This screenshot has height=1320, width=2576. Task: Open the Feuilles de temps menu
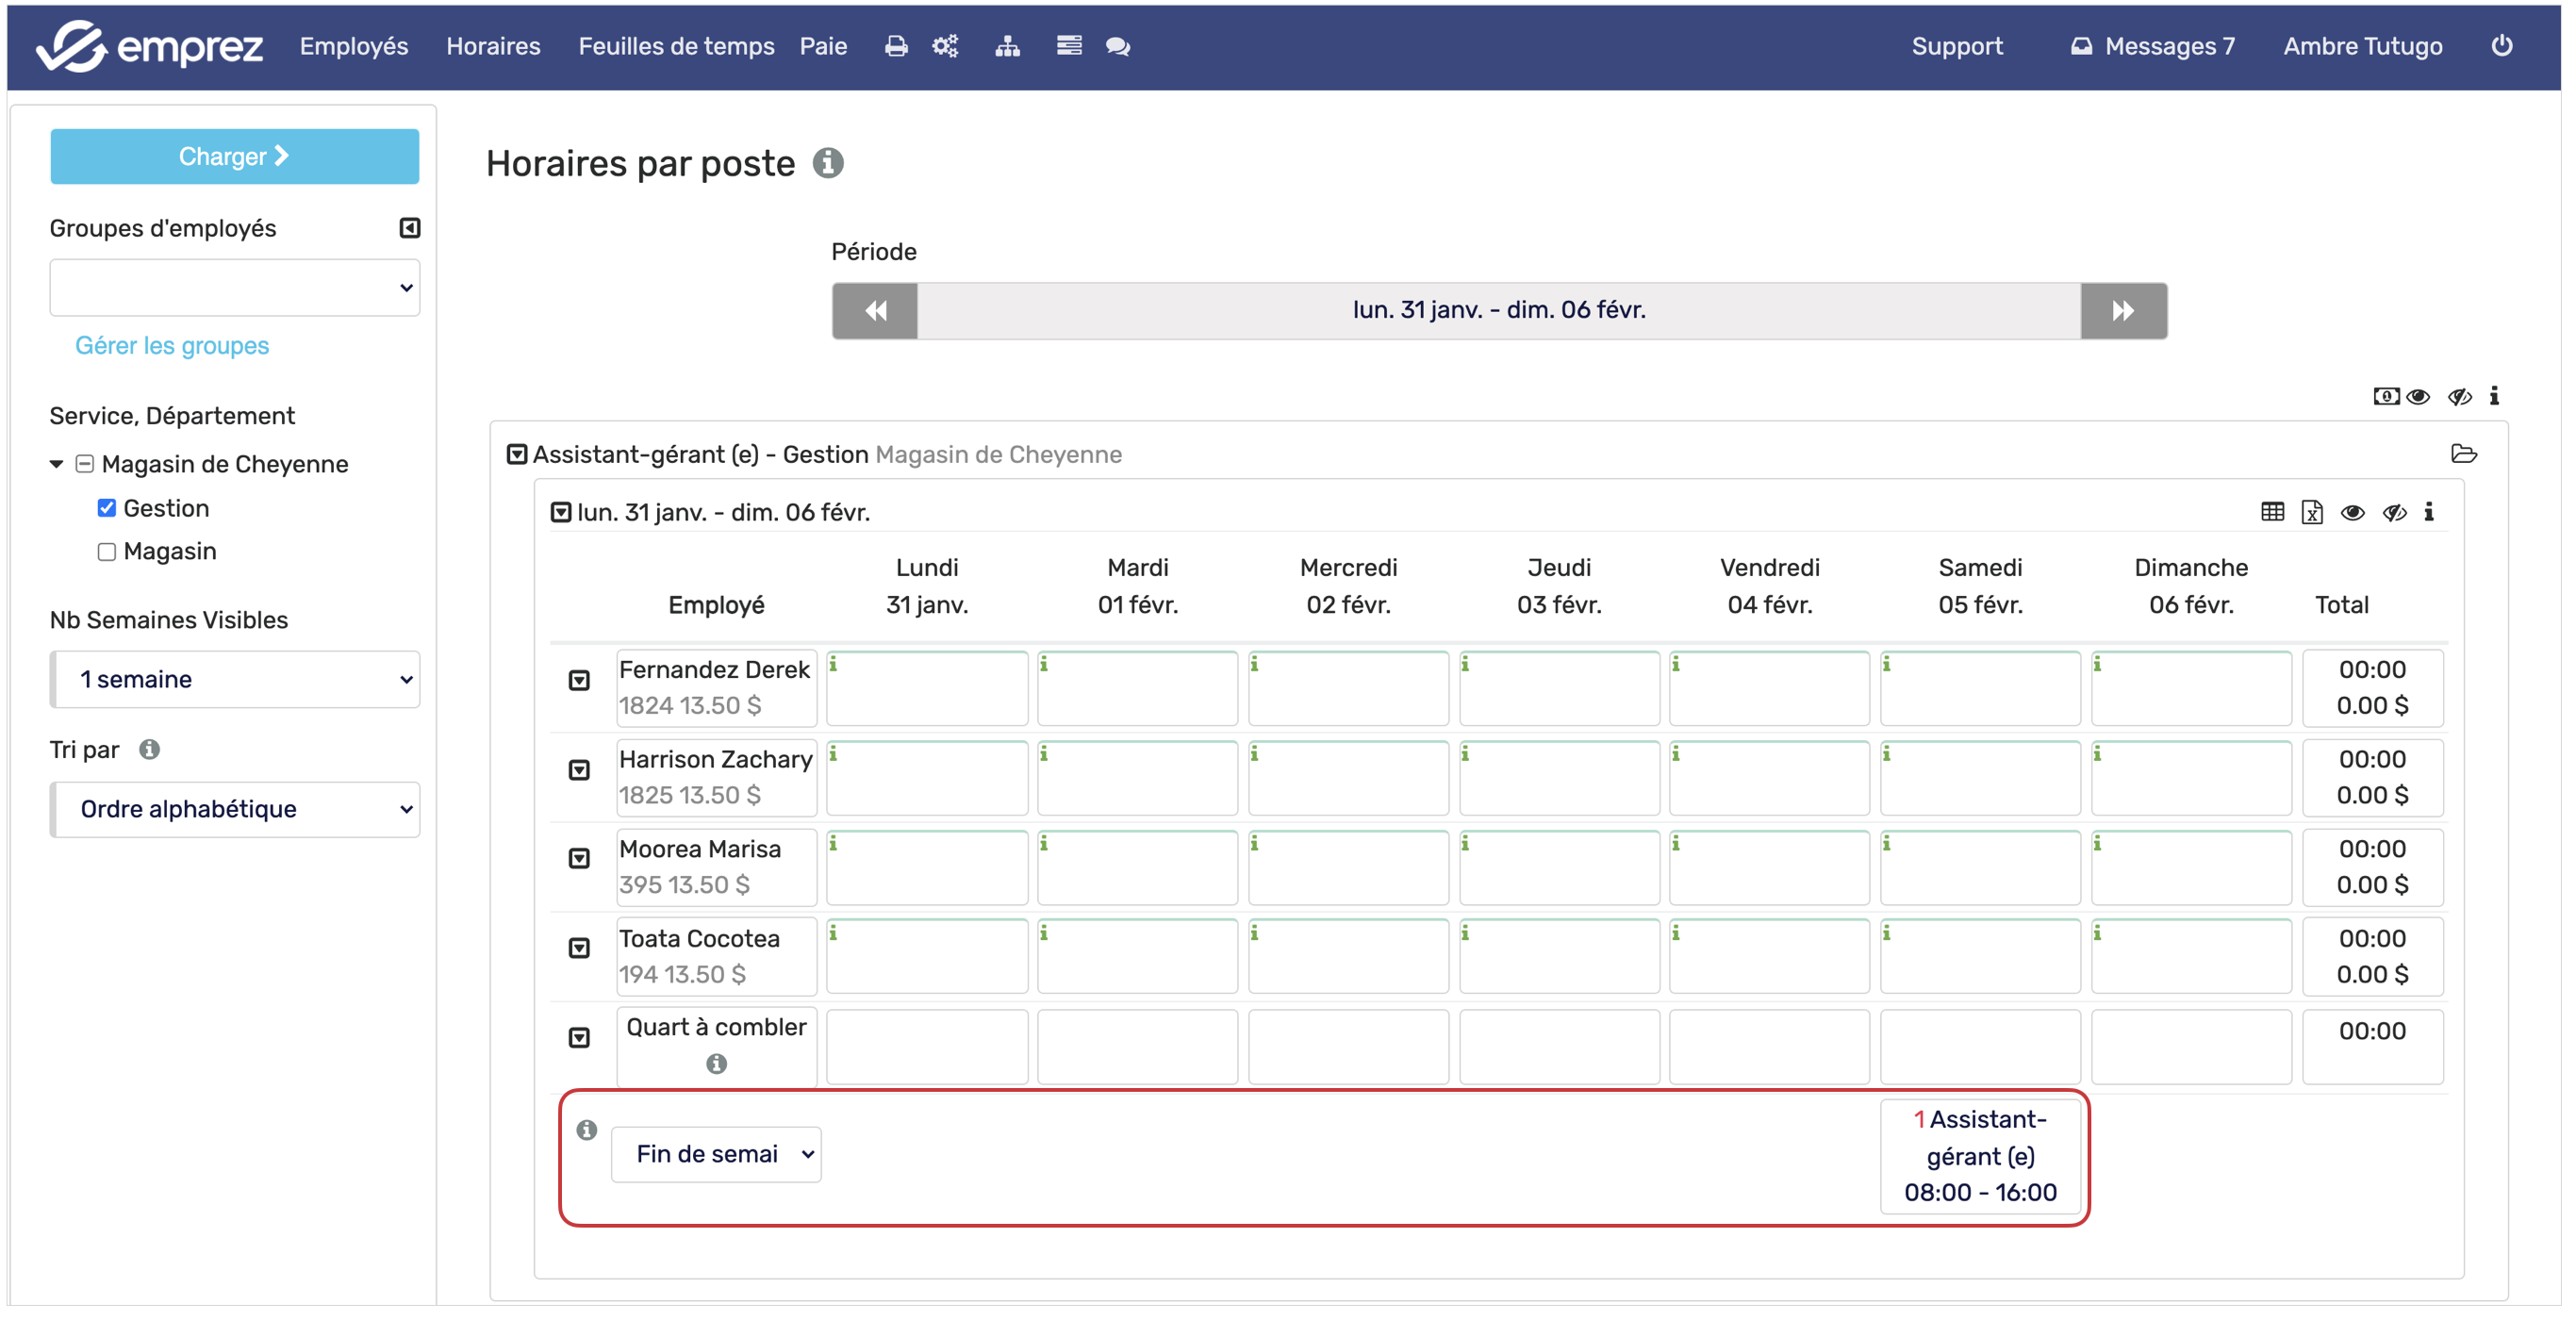click(676, 46)
